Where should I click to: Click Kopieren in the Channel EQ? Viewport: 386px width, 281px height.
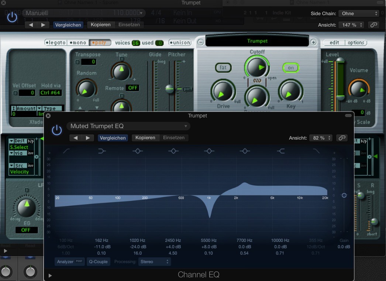pyautogui.click(x=145, y=138)
